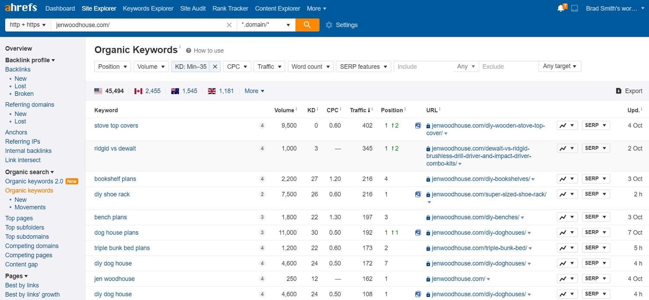This screenshot has height=300, width=649.
Task: Open the Traffic filter dropdown
Action: tap(269, 66)
